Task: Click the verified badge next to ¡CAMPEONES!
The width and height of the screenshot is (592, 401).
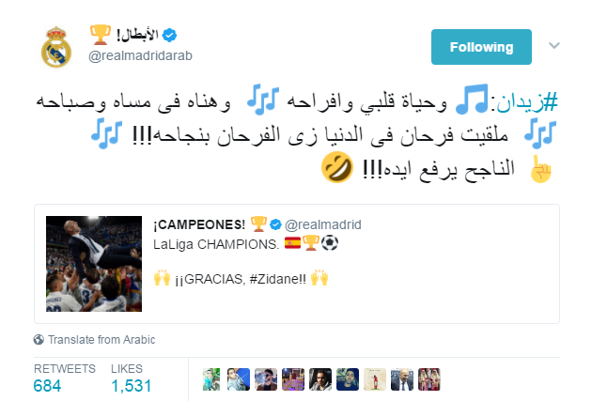Action: tap(275, 224)
